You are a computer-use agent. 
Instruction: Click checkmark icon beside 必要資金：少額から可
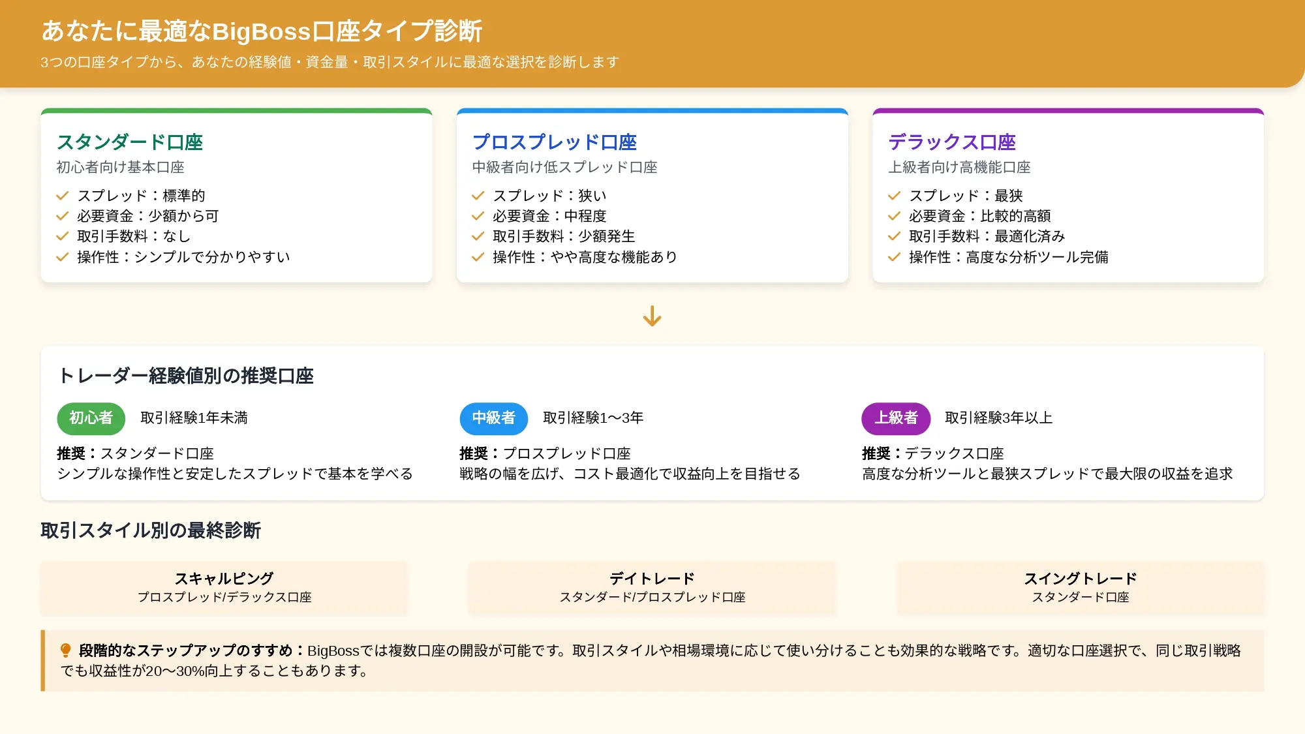click(x=63, y=216)
